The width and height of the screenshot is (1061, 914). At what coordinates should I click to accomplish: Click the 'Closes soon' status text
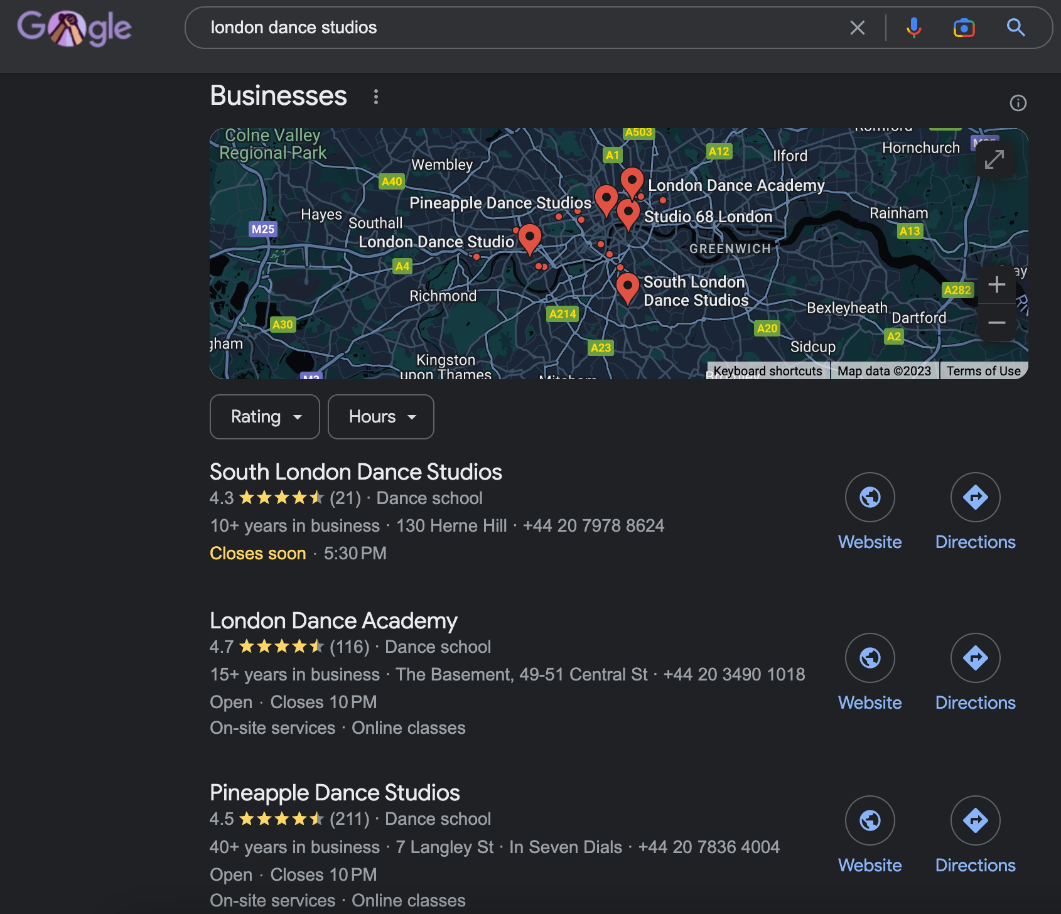click(258, 553)
